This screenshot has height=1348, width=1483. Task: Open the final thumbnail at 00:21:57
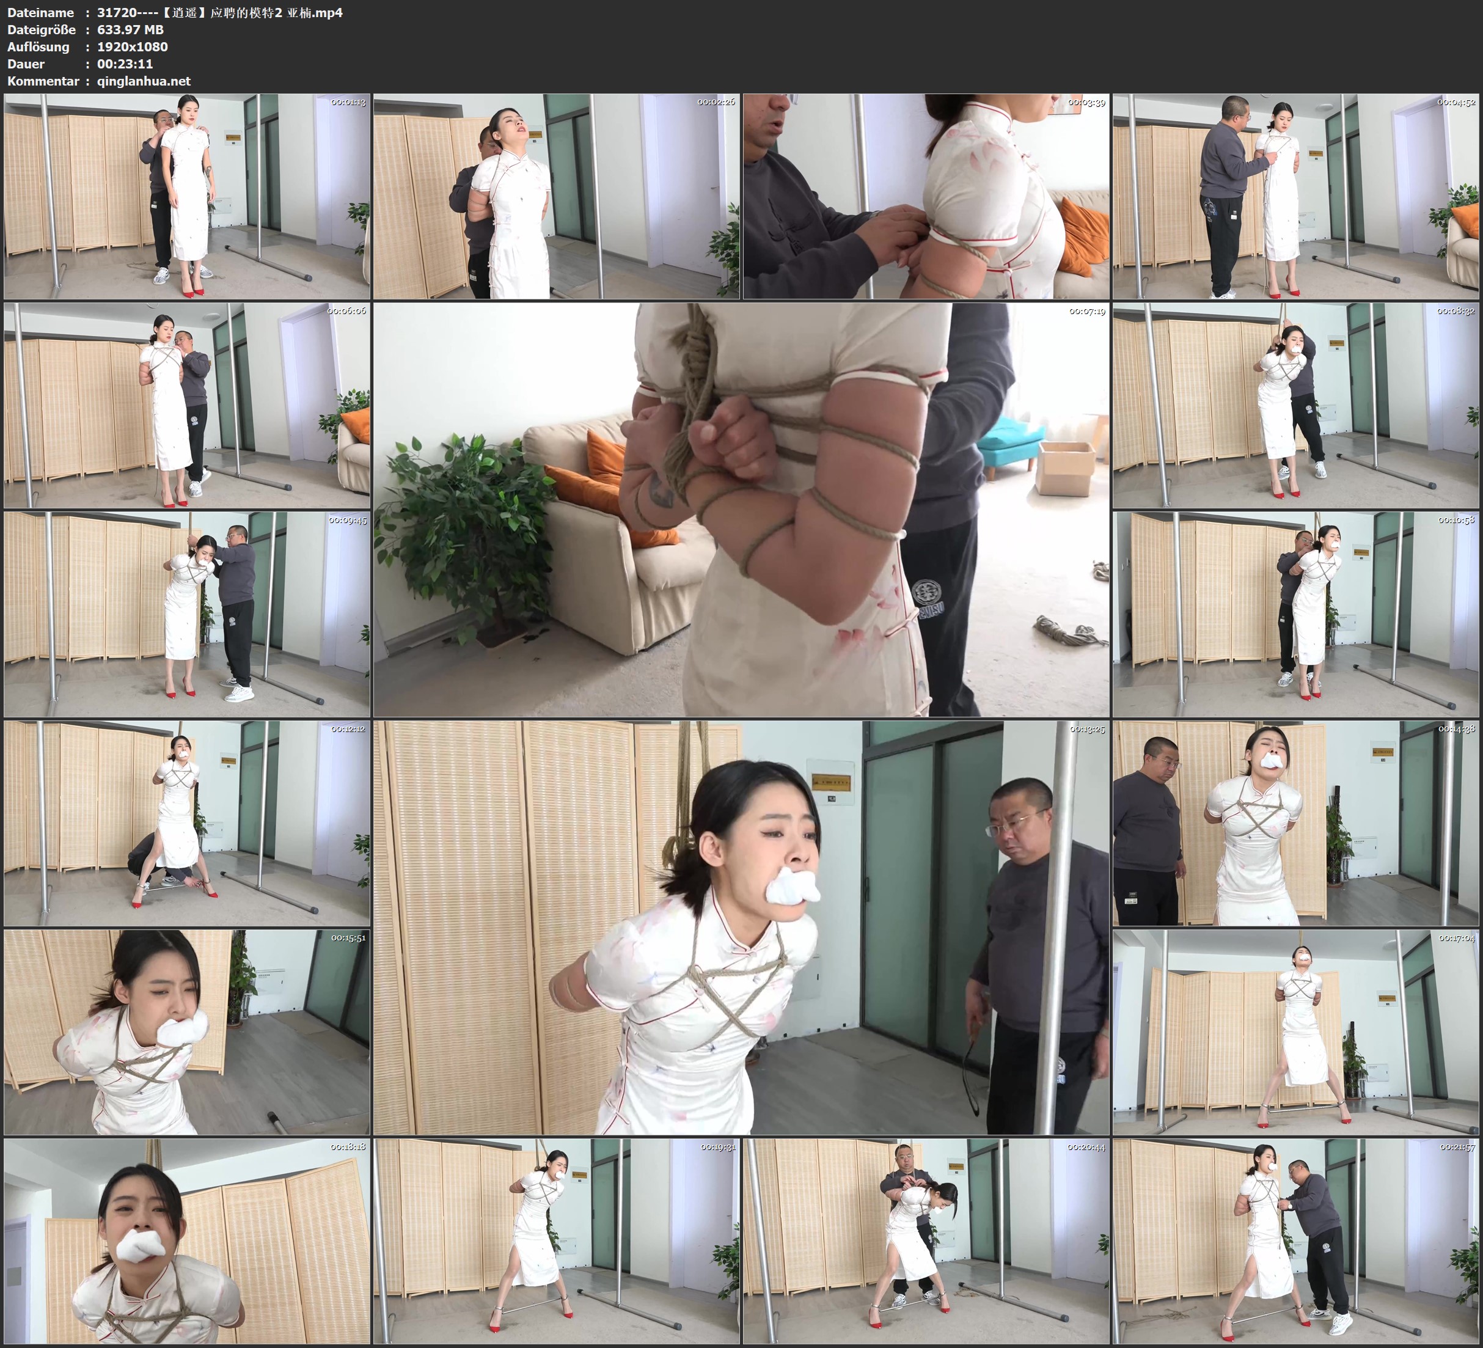(1295, 1241)
